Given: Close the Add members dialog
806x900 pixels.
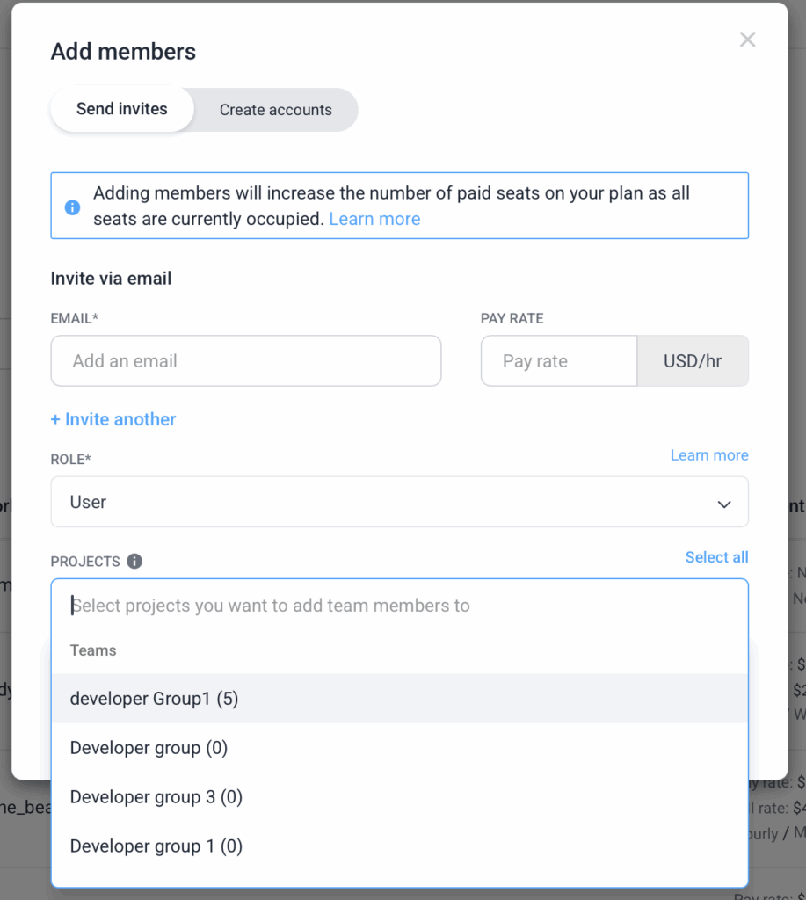Looking at the screenshot, I should [747, 40].
